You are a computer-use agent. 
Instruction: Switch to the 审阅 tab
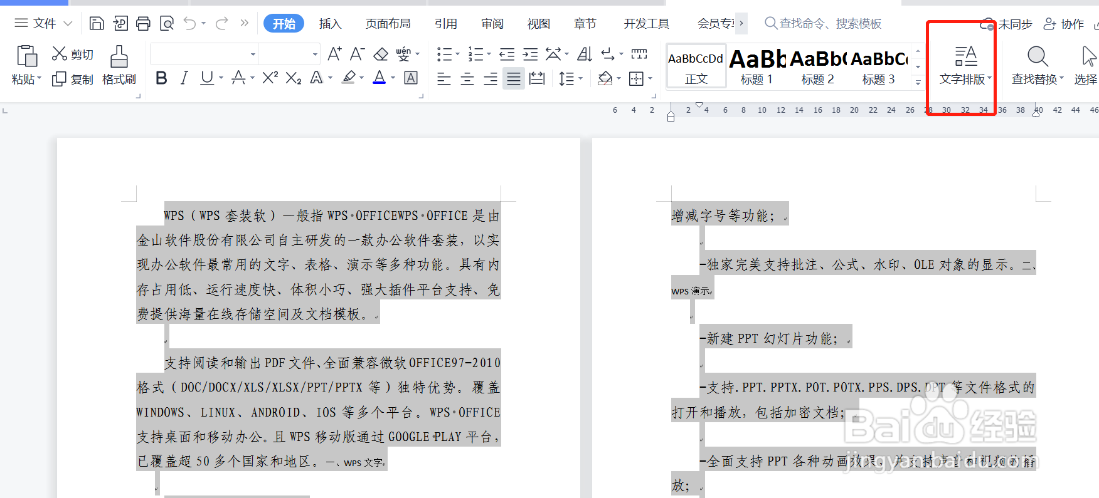(x=492, y=24)
